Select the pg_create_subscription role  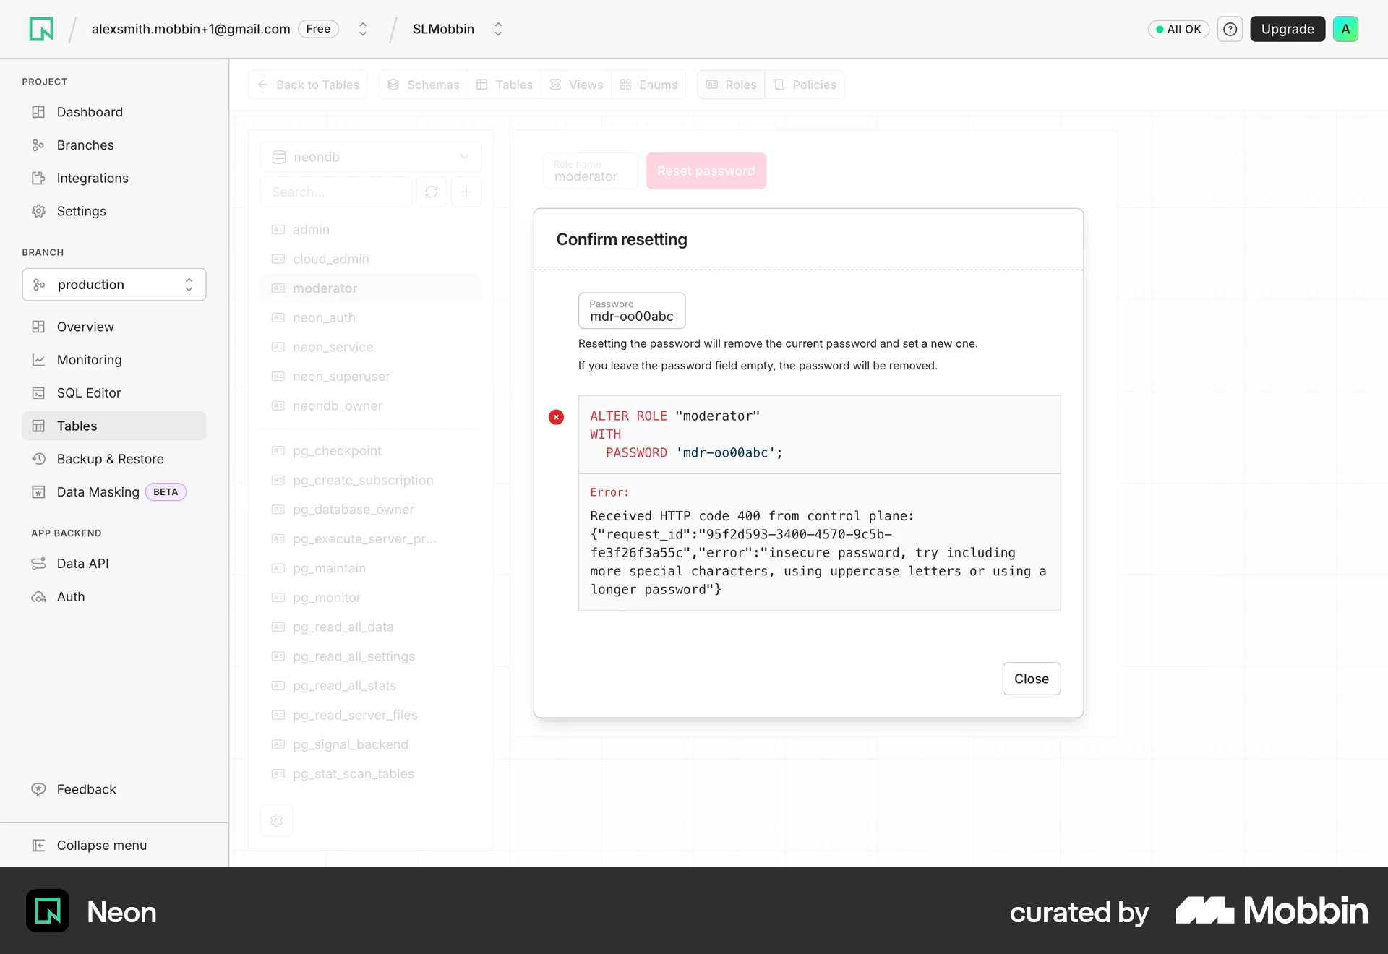(x=370, y=480)
